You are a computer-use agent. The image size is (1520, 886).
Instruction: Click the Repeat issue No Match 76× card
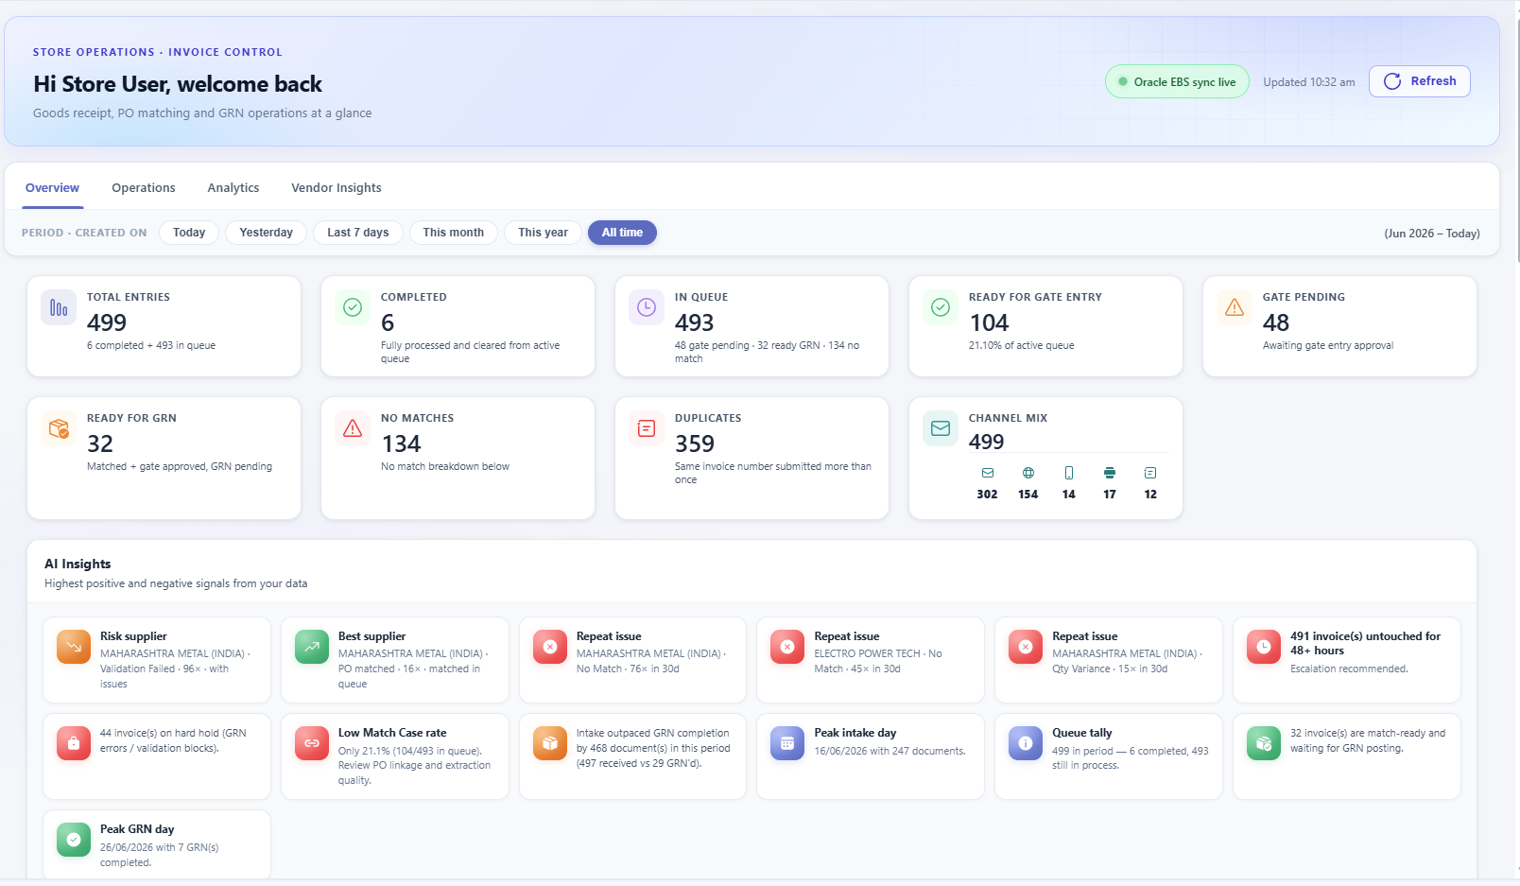point(632,660)
